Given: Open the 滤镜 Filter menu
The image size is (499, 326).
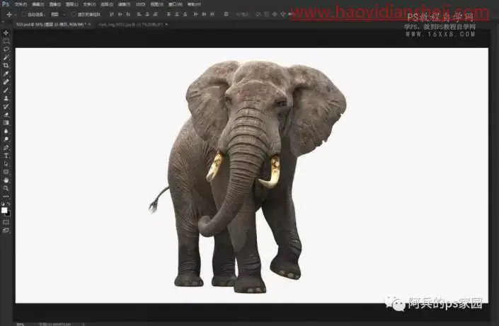Looking at the screenshot, I should coord(124,4).
